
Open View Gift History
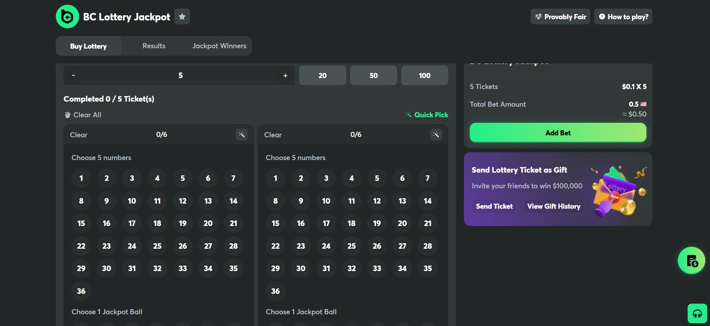[553, 206]
